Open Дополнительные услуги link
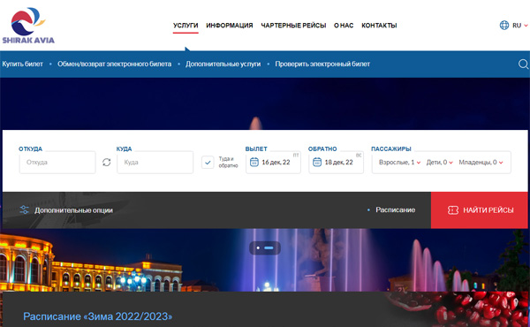530x327 pixels. point(223,64)
